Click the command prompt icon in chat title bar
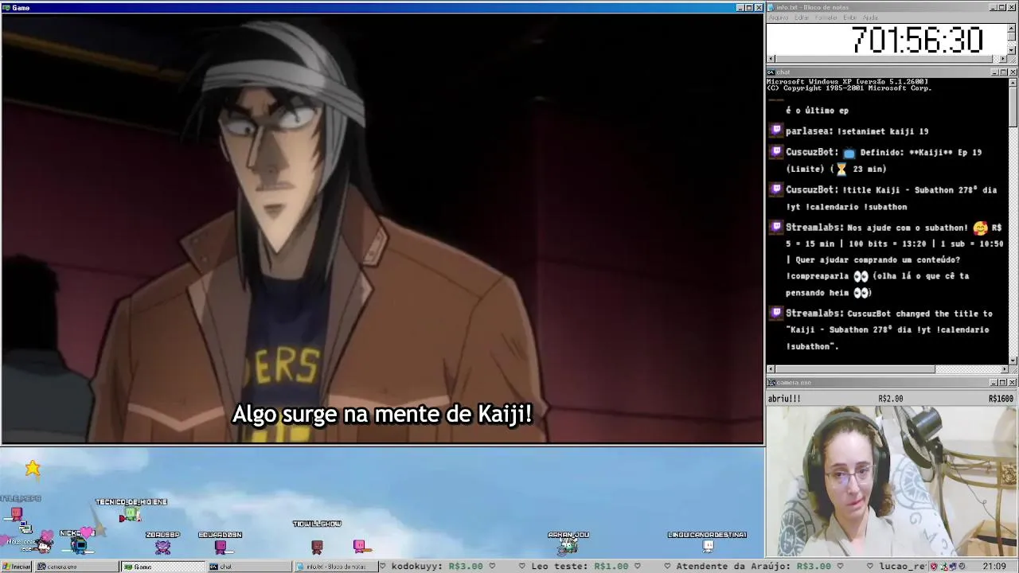 pos(771,72)
